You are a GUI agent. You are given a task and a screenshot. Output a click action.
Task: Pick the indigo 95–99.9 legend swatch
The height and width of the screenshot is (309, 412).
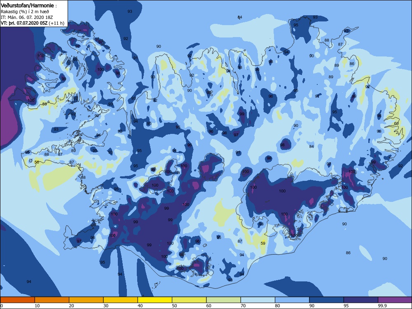(x=361, y=300)
